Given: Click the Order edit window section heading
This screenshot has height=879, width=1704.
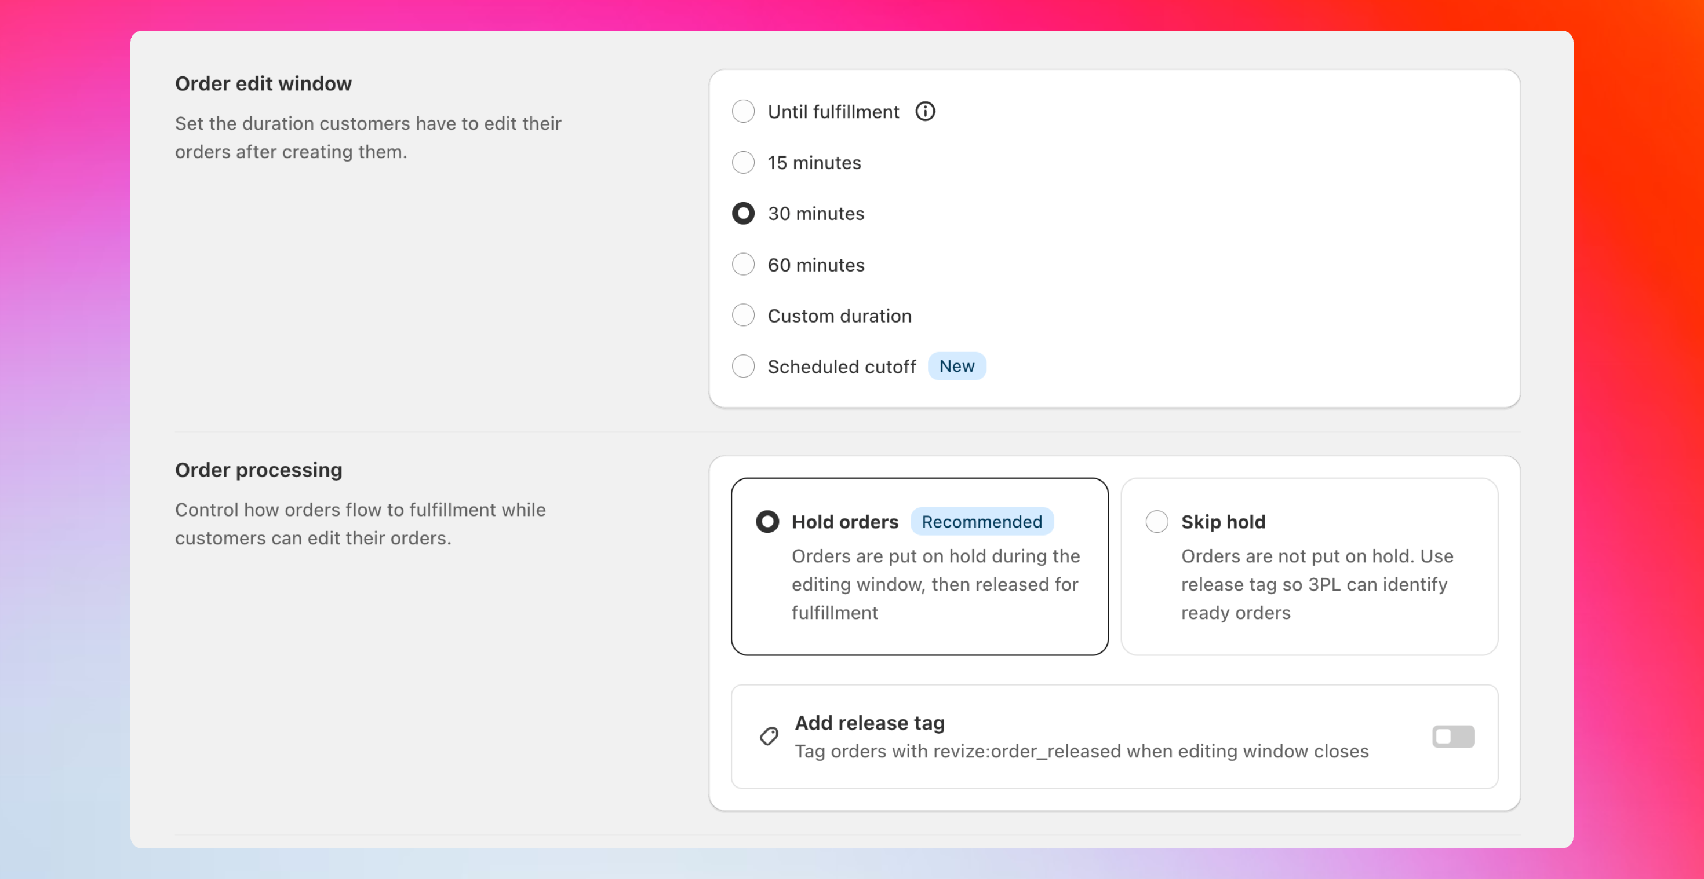Looking at the screenshot, I should click(x=263, y=83).
